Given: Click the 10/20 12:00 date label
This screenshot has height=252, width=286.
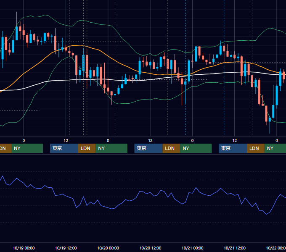Looking at the screenshot, I should click(x=150, y=248).
